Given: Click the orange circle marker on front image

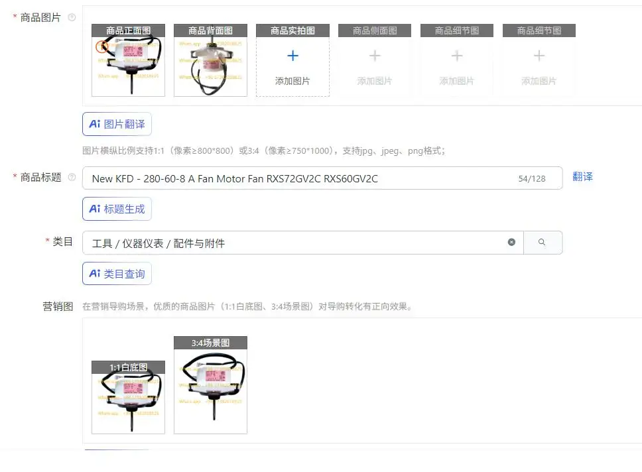Looking at the screenshot, I should pos(102,46).
